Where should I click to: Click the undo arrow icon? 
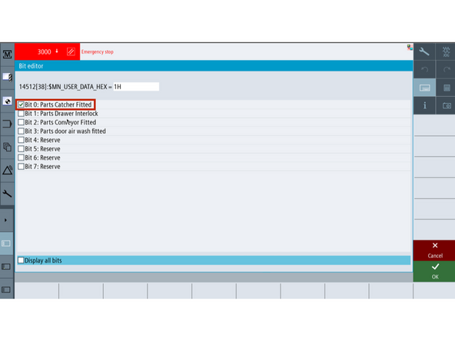coord(424,70)
